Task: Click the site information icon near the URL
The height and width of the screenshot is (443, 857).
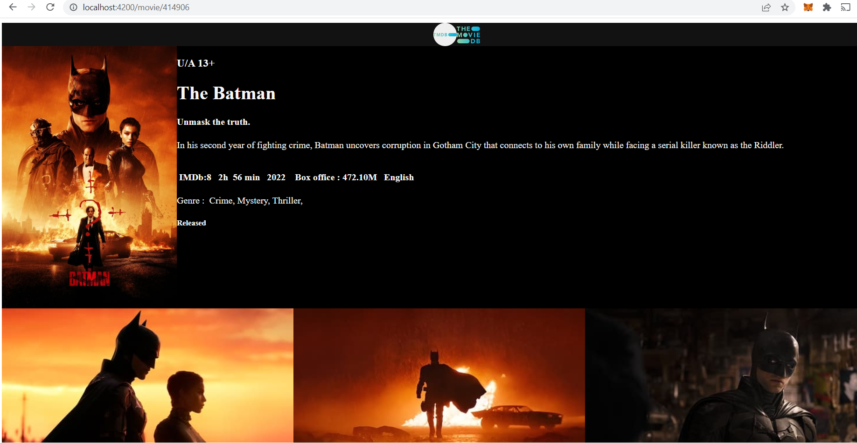Action: 73,7
